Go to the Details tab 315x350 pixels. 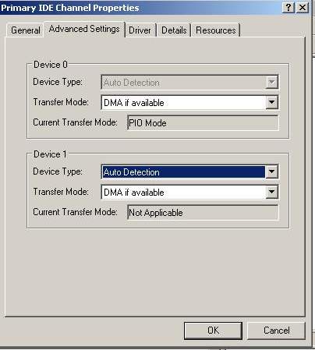(174, 30)
